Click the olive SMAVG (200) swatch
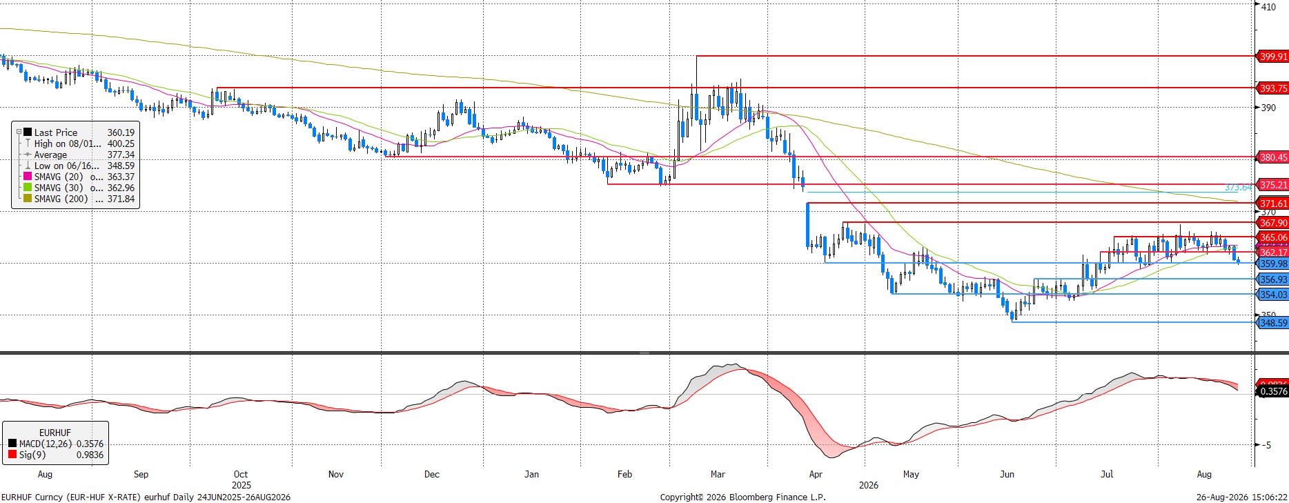The image size is (1289, 503). point(28,199)
